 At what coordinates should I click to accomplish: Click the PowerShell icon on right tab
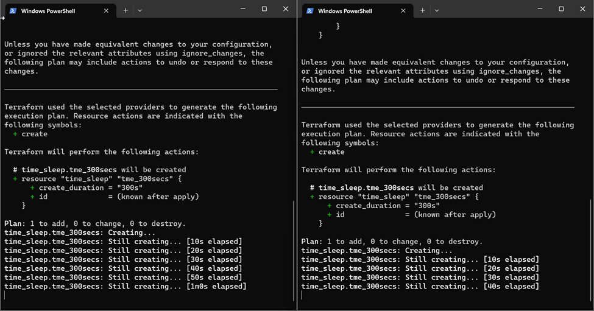click(x=310, y=10)
